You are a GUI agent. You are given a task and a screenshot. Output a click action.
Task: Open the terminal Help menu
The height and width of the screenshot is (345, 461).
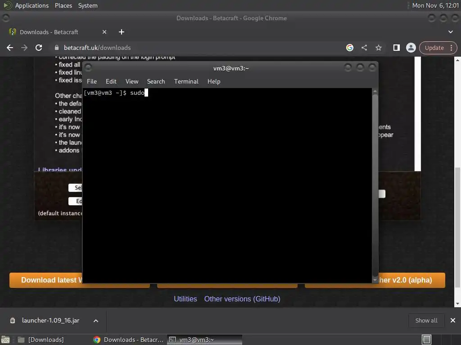(214, 82)
